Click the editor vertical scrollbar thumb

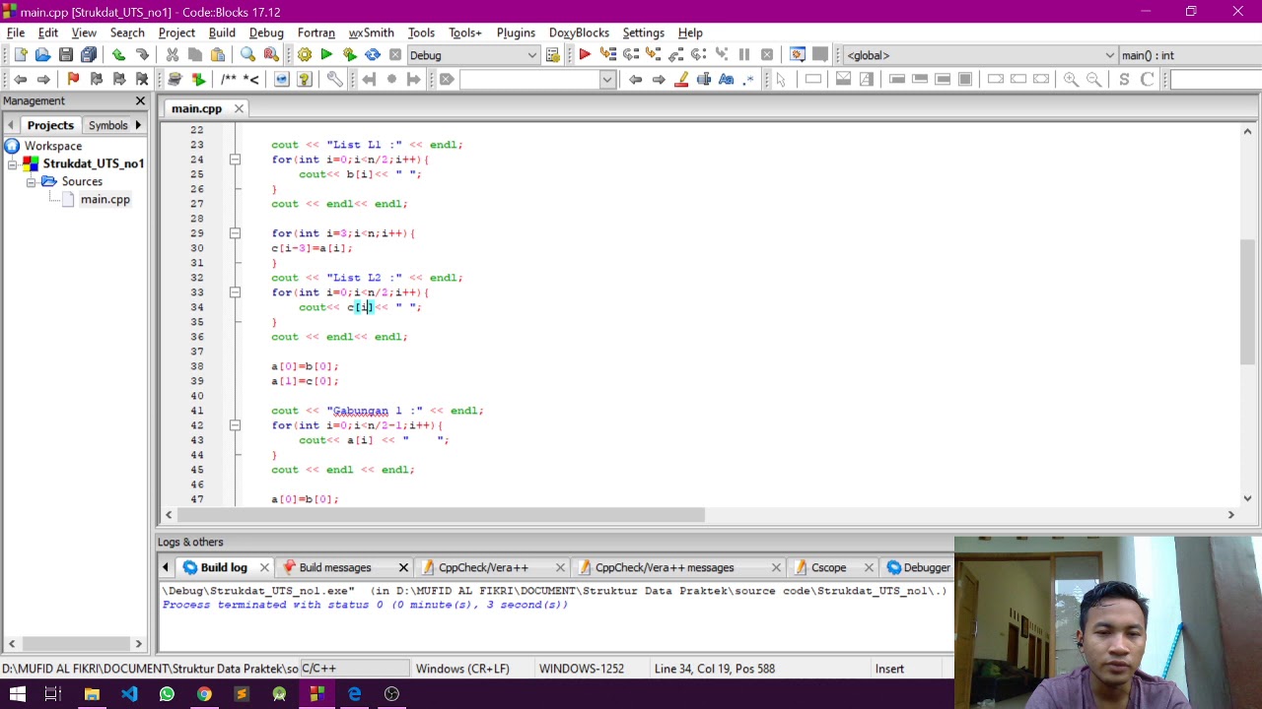[1247, 302]
